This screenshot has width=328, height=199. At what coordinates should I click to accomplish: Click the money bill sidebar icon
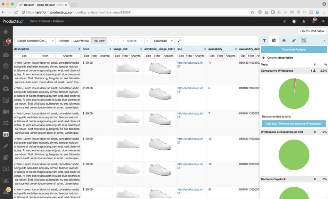click(x=6, y=169)
